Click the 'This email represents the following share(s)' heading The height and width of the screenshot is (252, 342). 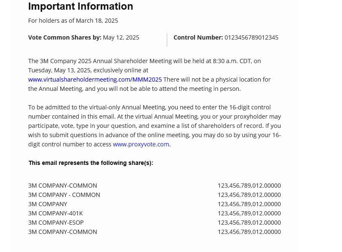pyautogui.click(x=91, y=163)
